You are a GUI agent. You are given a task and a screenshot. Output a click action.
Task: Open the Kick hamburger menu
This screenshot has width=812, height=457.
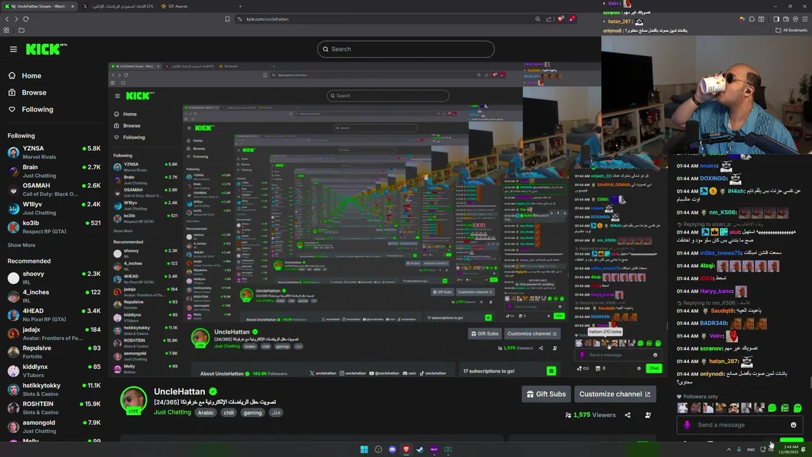tap(13, 49)
